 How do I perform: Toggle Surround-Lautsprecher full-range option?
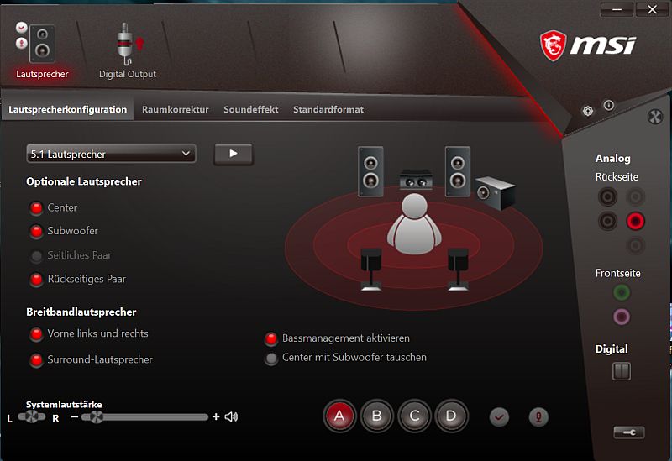pyautogui.click(x=36, y=360)
